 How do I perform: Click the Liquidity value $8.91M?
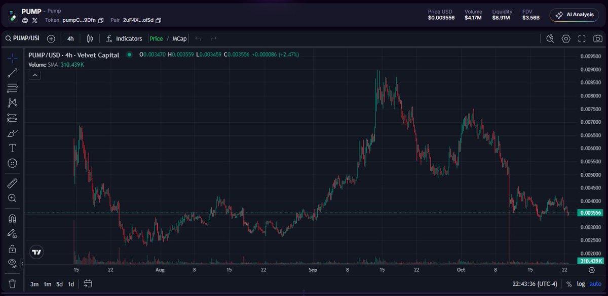tap(502, 18)
